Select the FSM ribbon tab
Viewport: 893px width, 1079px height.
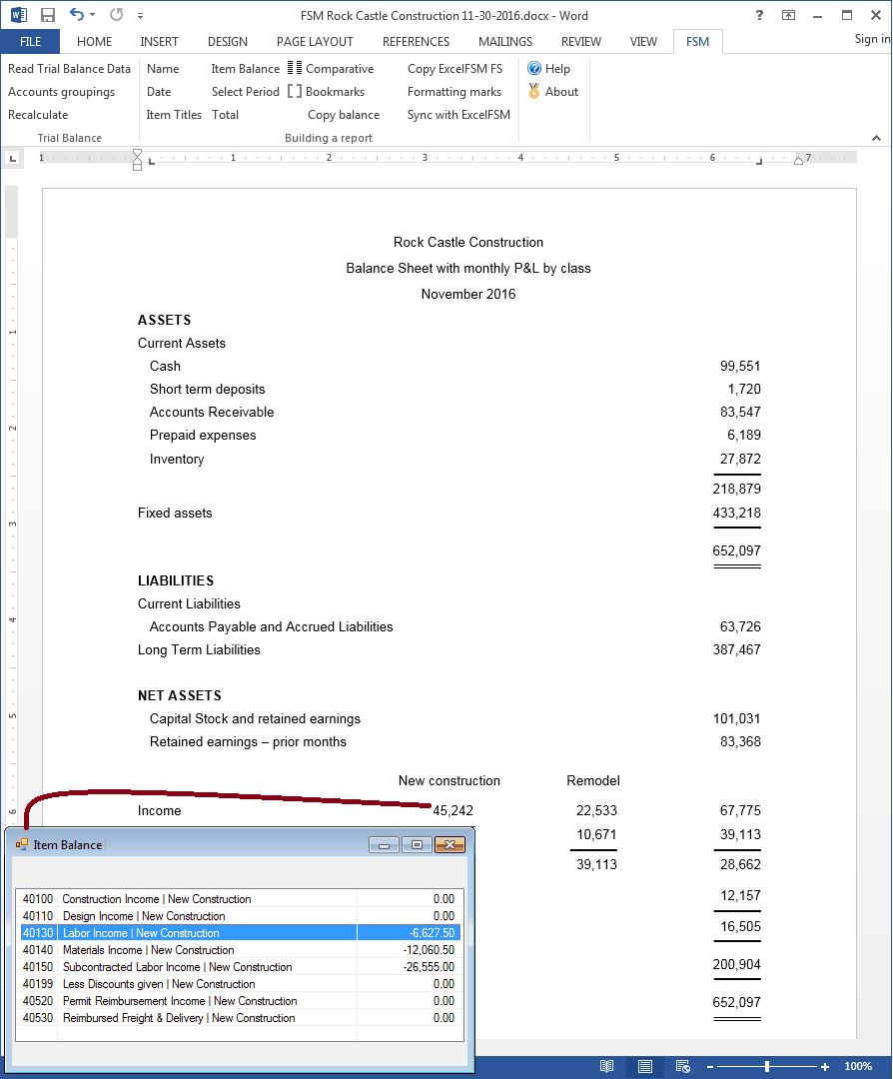point(697,41)
